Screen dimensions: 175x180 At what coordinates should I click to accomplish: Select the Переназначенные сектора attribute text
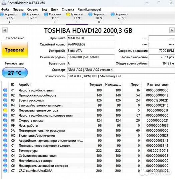click(x=38, y=110)
